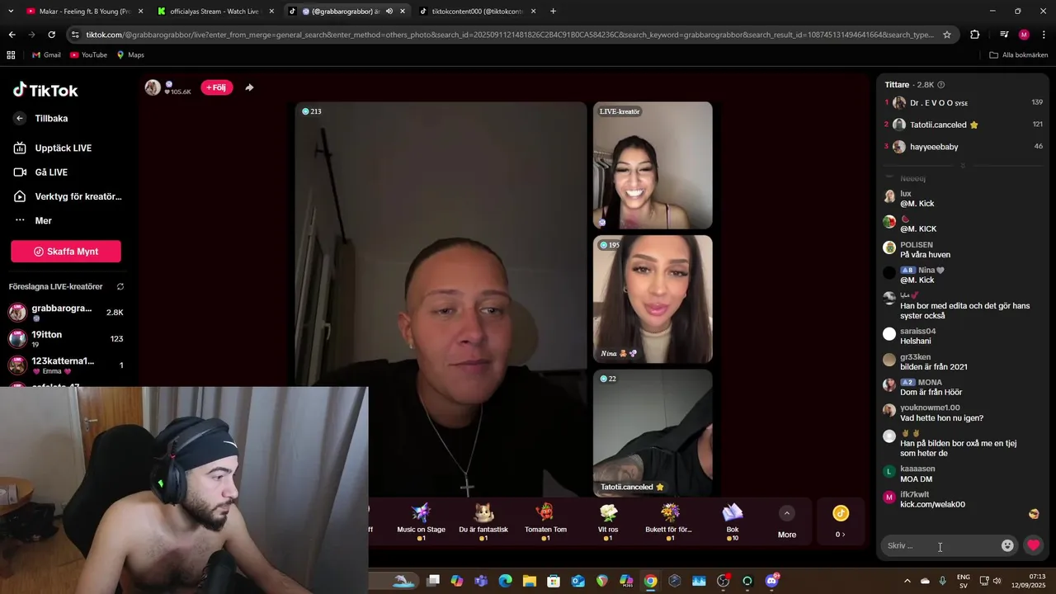The height and width of the screenshot is (594, 1056).
Task: Send the Tomaten Tom gift
Action: (x=545, y=521)
